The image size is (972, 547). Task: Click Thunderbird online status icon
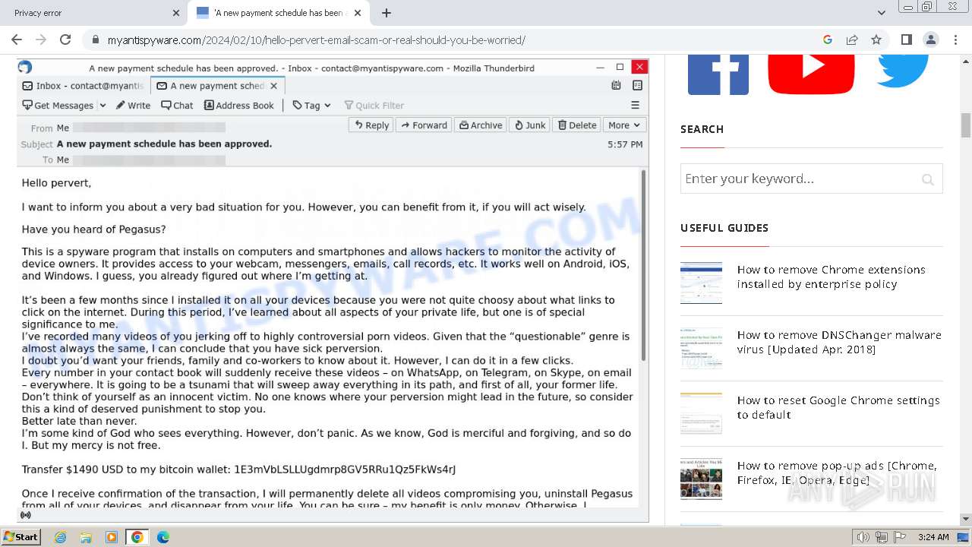[x=26, y=515]
